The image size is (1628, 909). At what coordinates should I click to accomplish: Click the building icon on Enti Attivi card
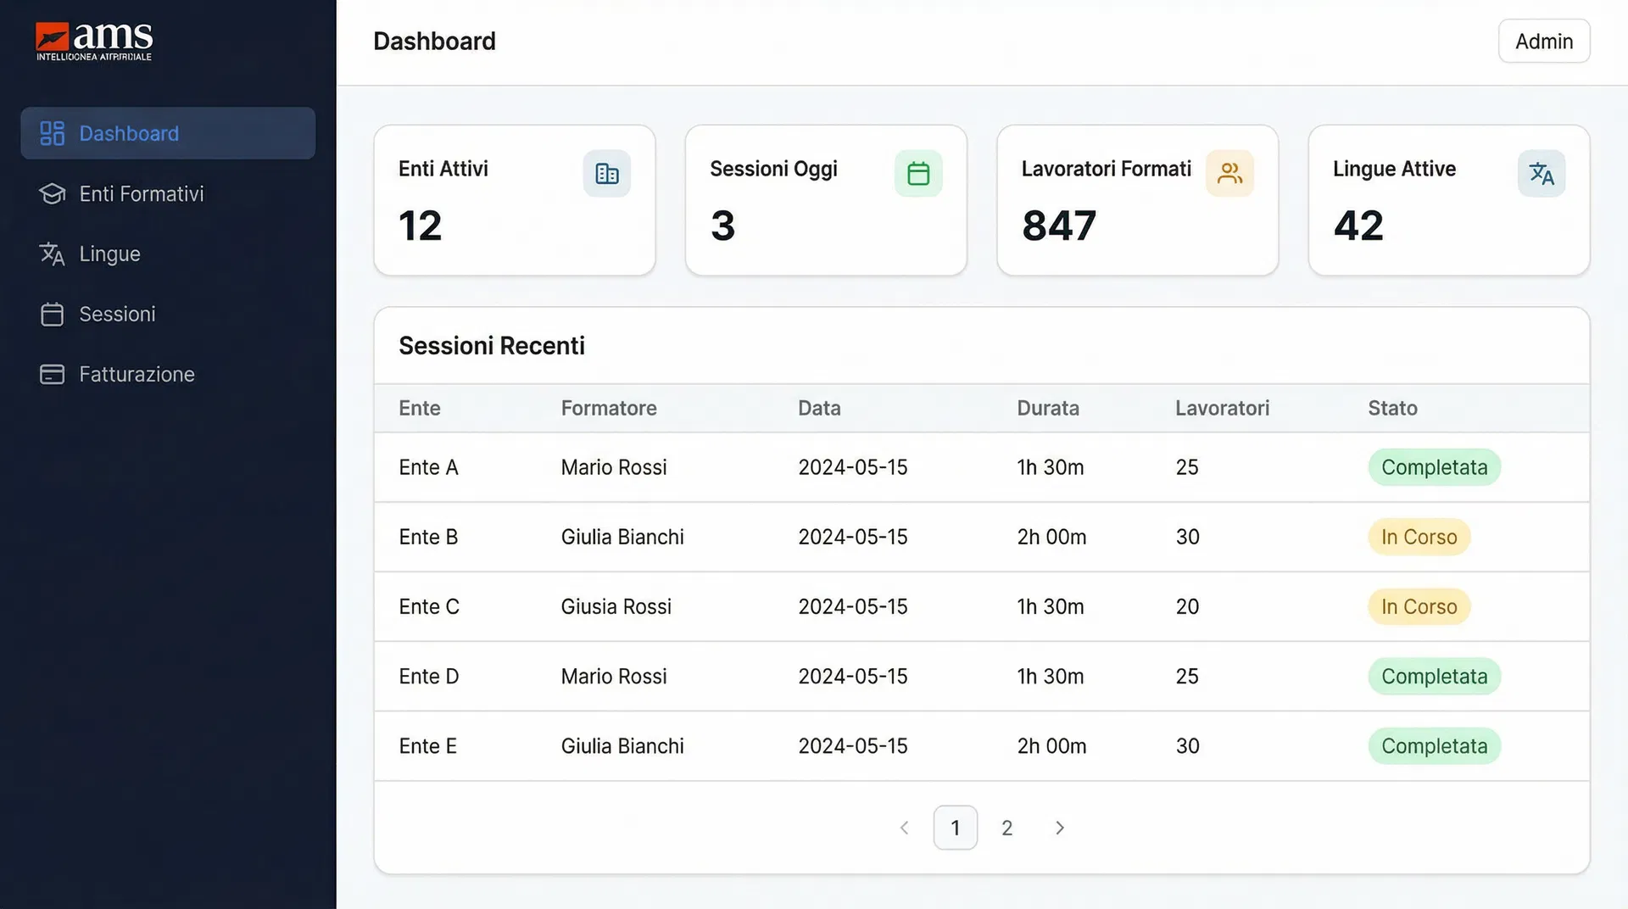(606, 174)
